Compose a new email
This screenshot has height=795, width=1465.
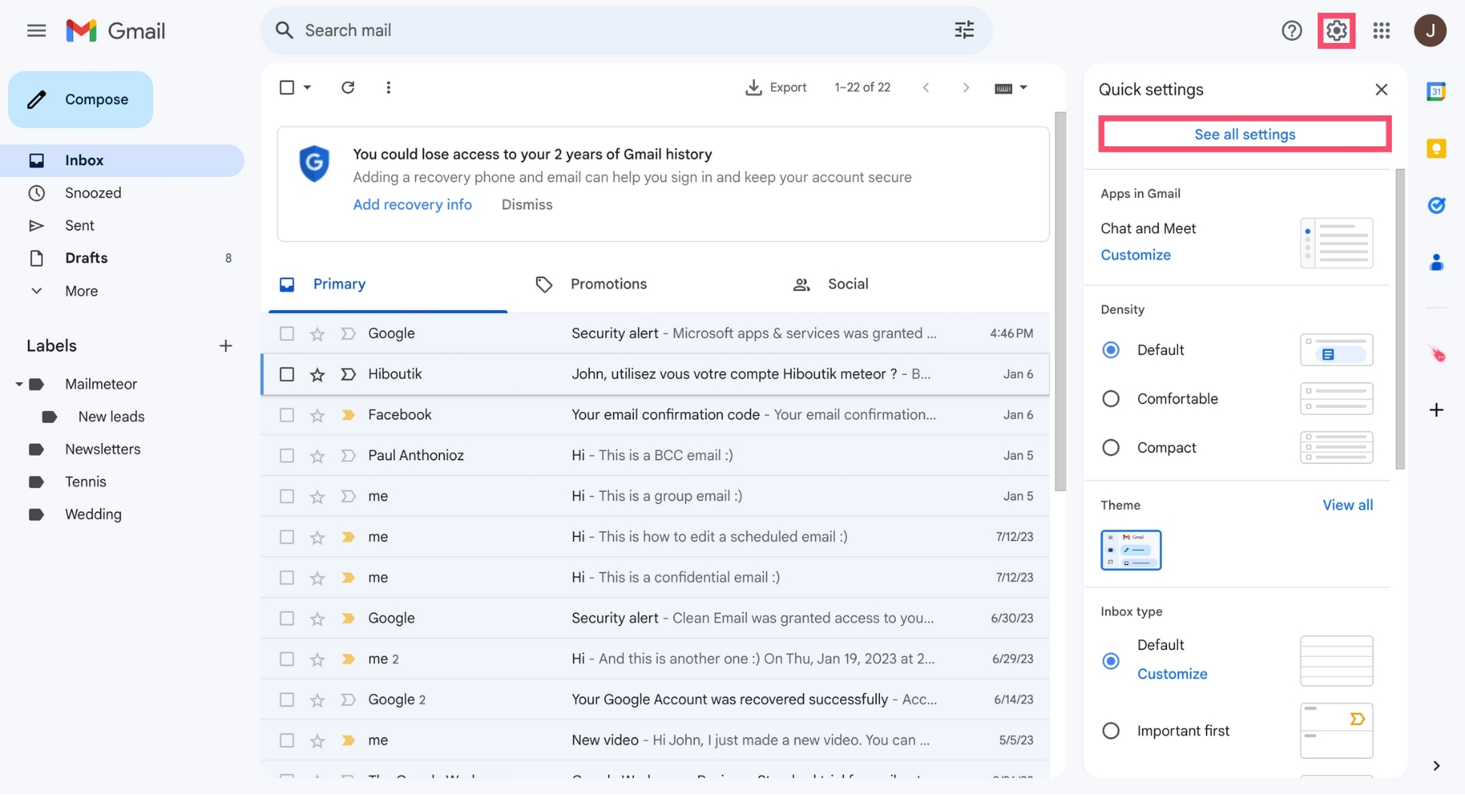81,100
